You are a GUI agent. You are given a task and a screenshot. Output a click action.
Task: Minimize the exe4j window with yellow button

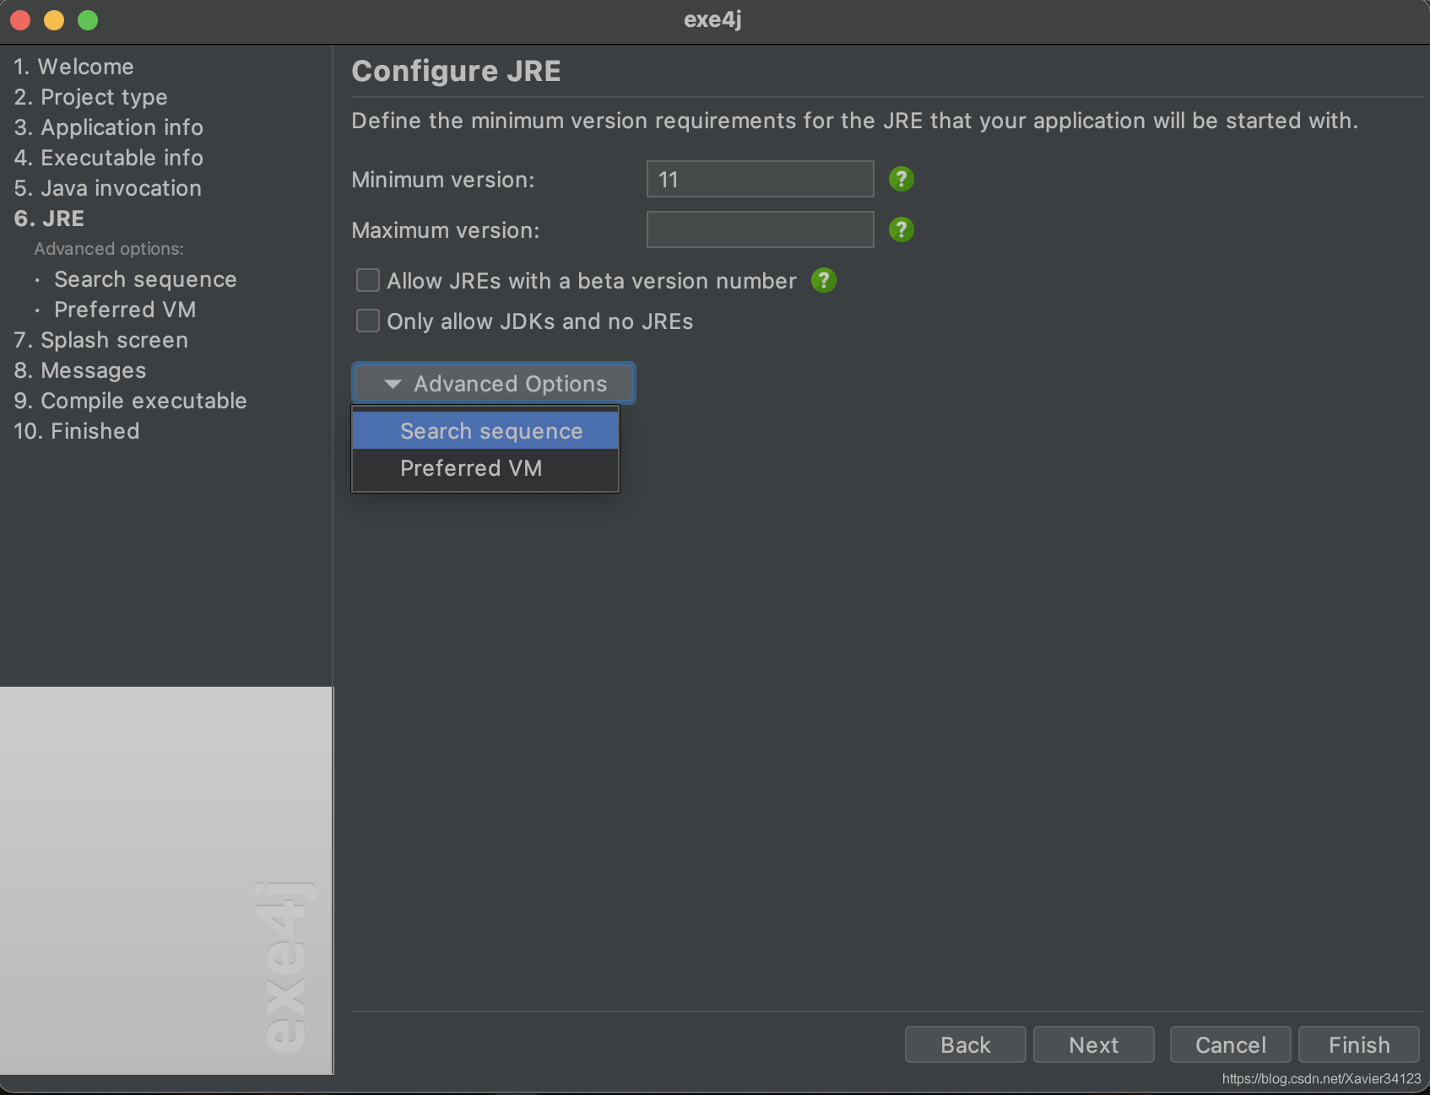[54, 20]
